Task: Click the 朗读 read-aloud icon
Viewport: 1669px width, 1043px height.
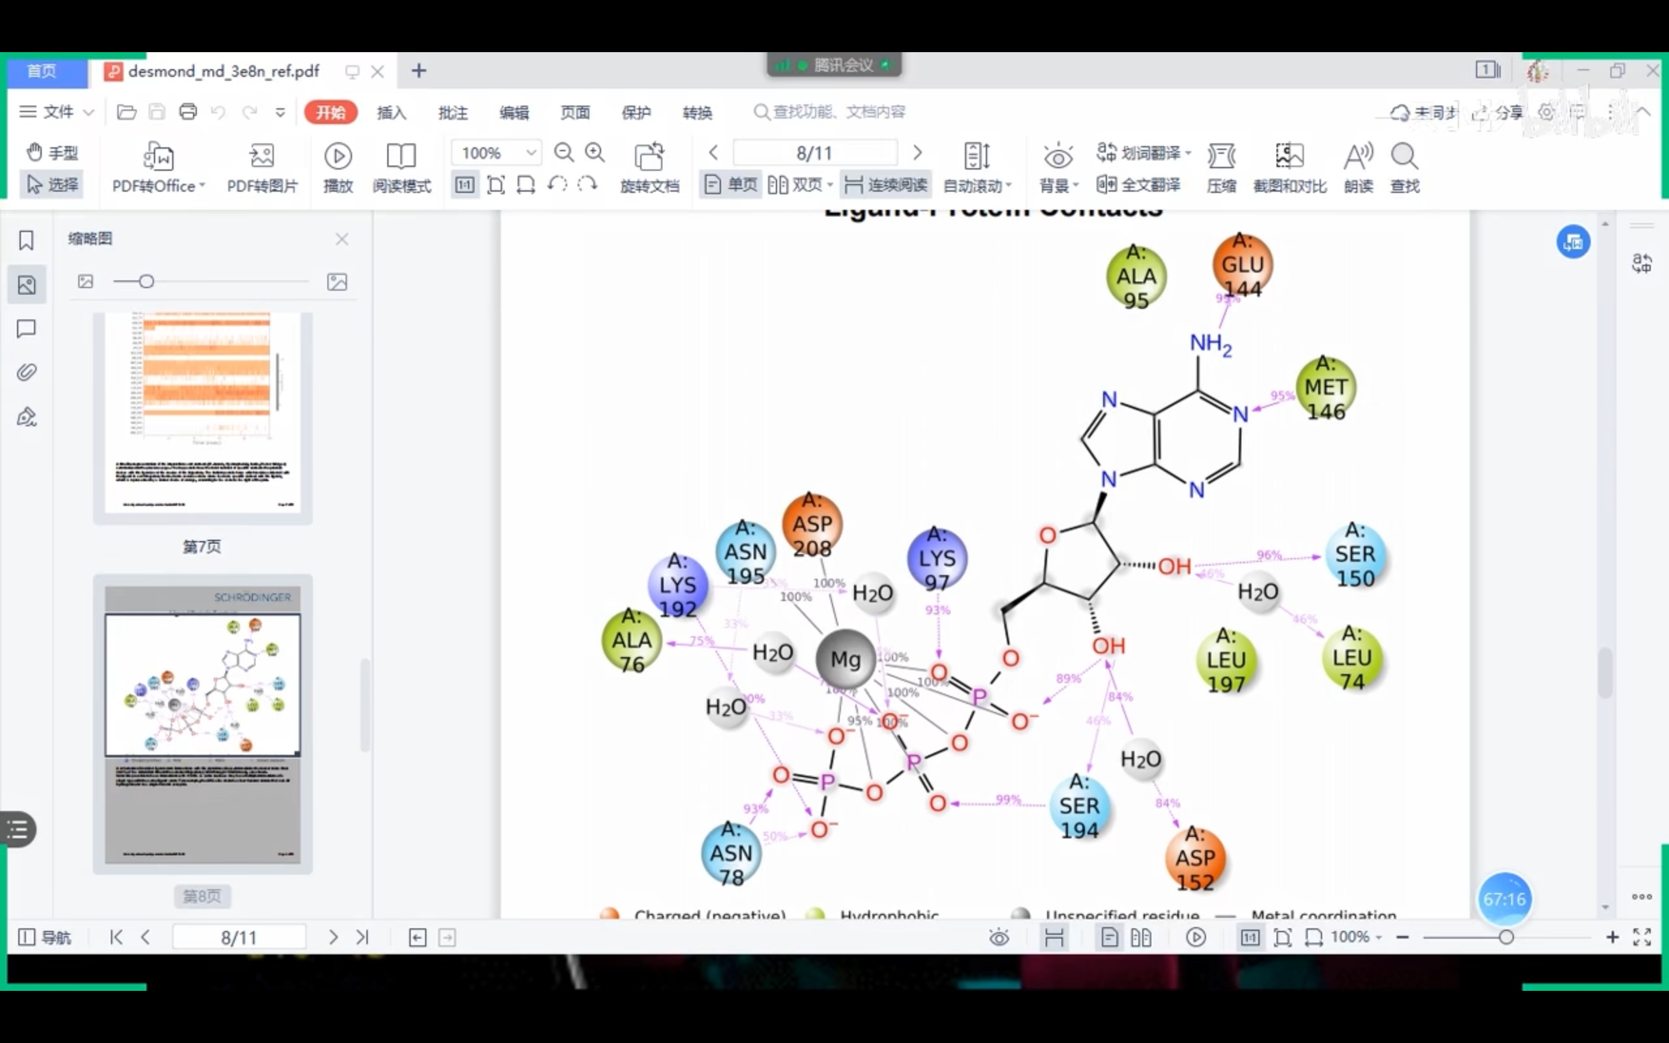Action: (1359, 168)
